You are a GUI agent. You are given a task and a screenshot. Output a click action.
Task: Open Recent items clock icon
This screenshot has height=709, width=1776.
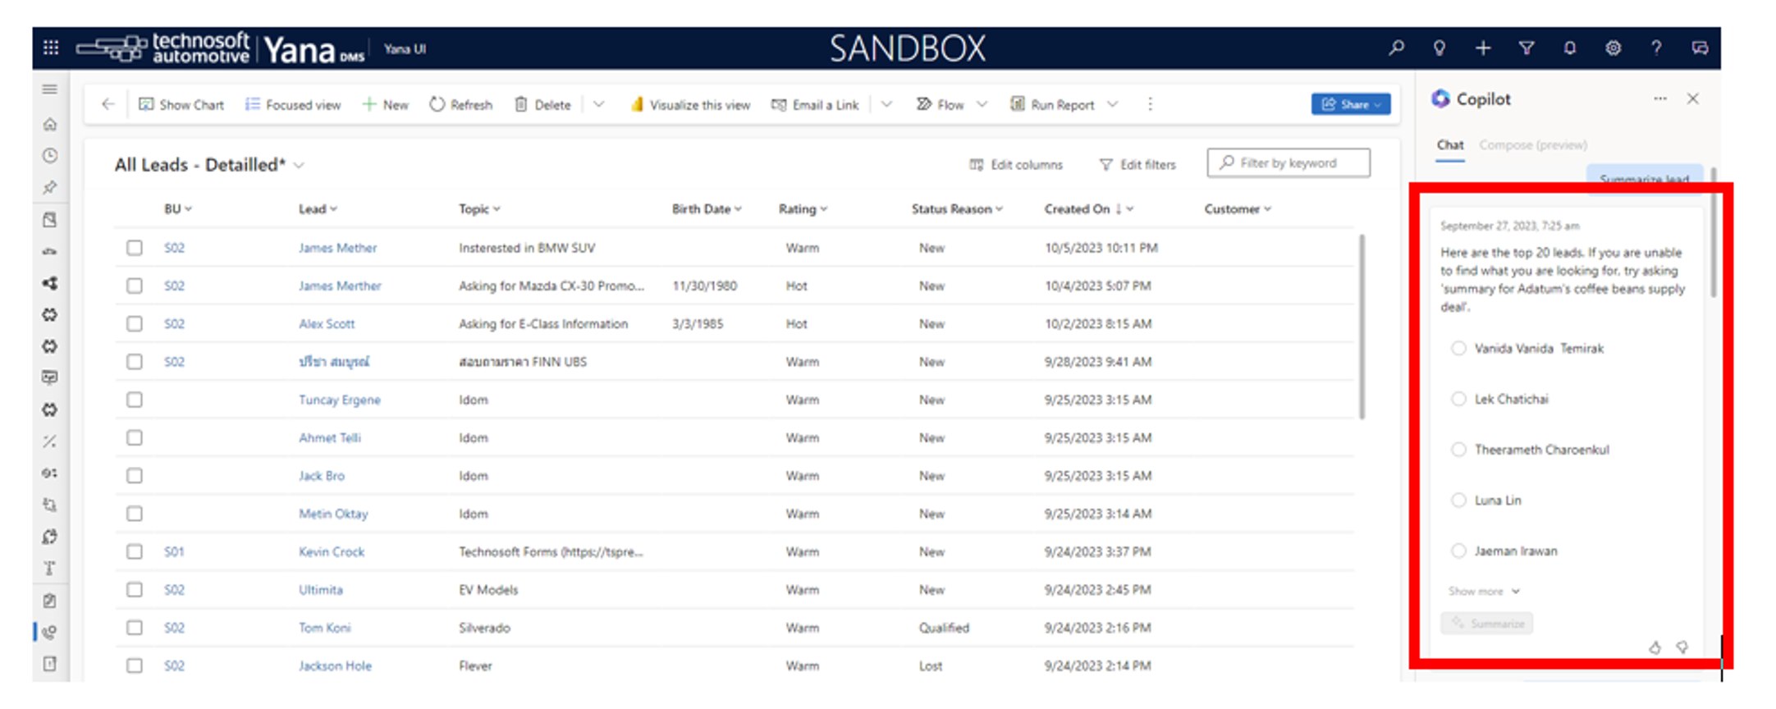[x=50, y=155]
